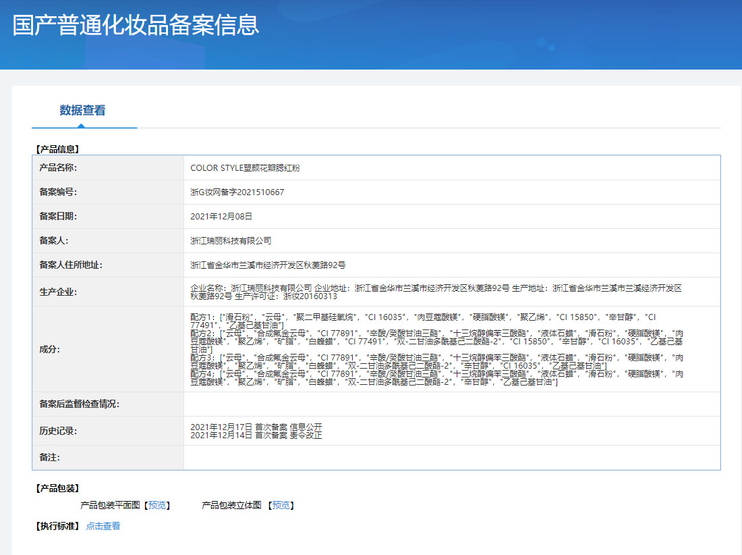This screenshot has height=555, width=742.
Task: Click the 成分 row label
Action: pos(49,349)
